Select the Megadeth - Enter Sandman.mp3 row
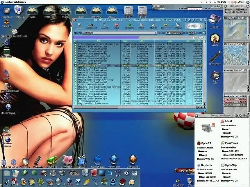The image size is (250, 187). click(x=138, y=104)
